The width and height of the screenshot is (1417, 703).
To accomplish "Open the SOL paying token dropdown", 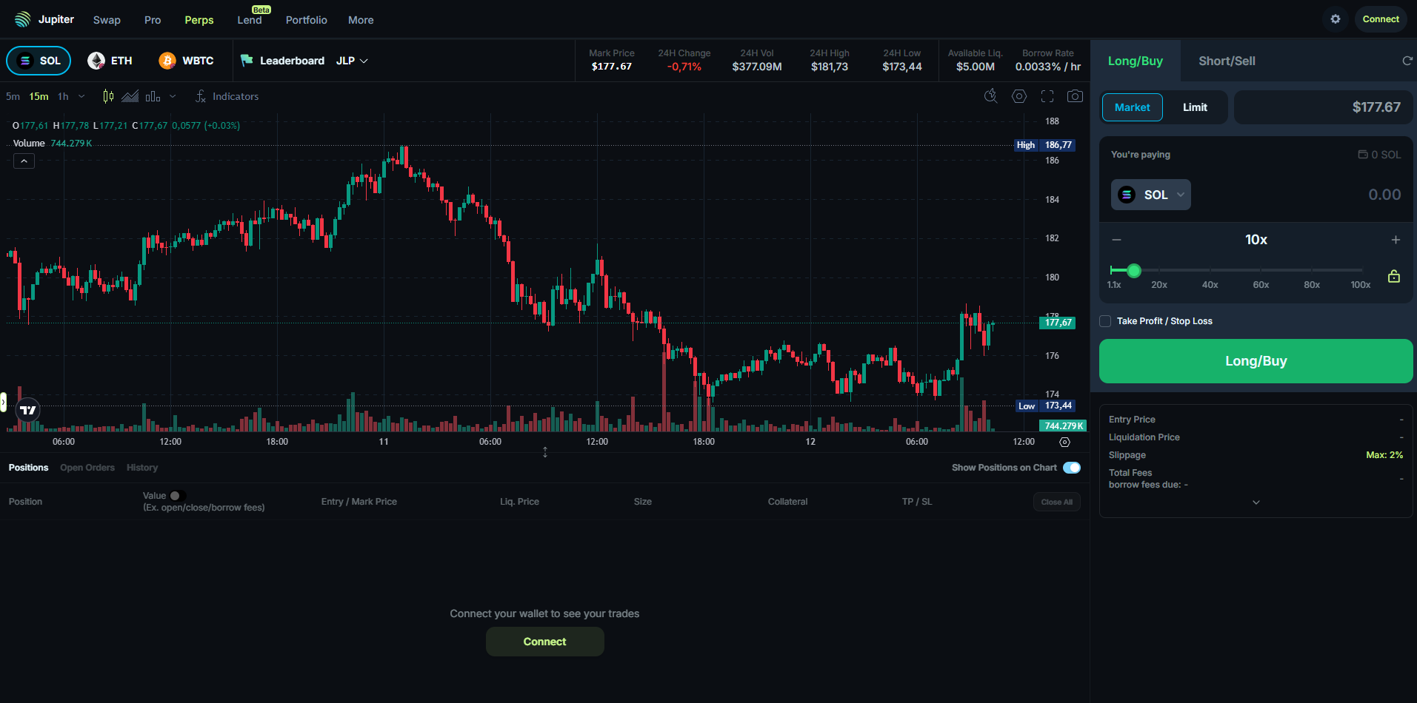I will pos(1150,195).
